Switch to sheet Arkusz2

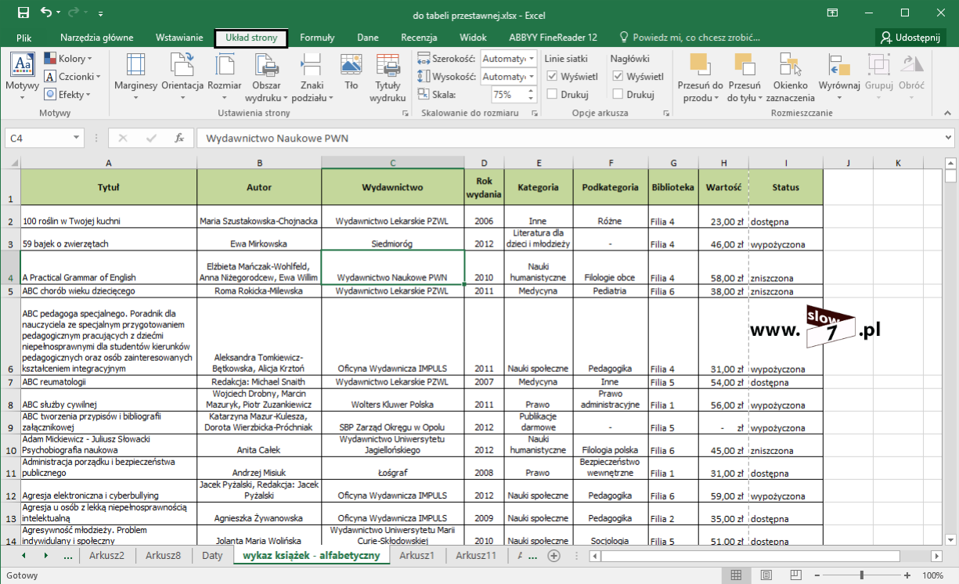pos(107,555)
